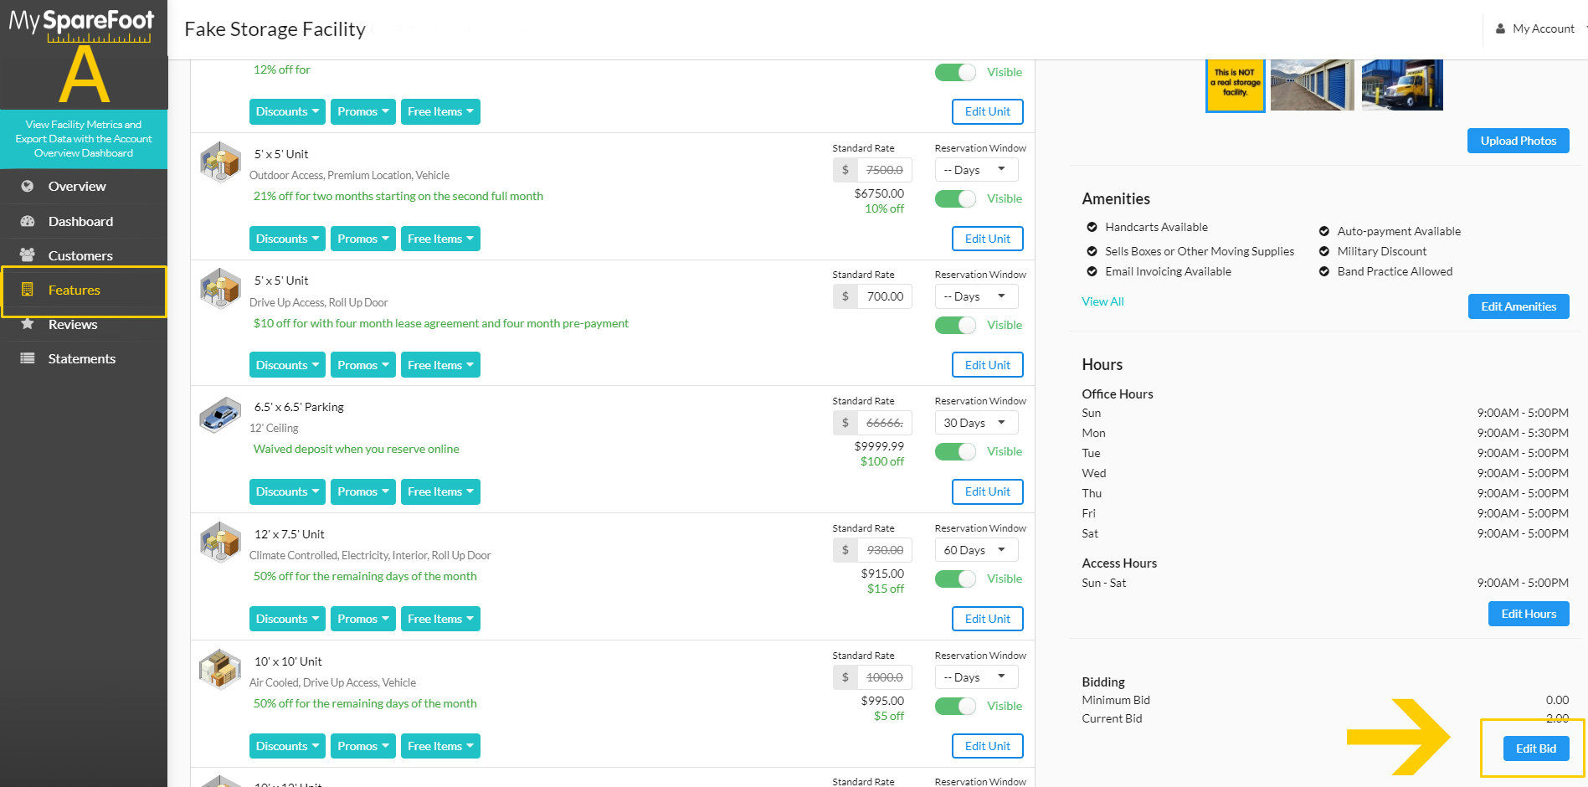
Task: Open Reservation Window dropdown for 10'x10' unit
Action: (976, 677)
